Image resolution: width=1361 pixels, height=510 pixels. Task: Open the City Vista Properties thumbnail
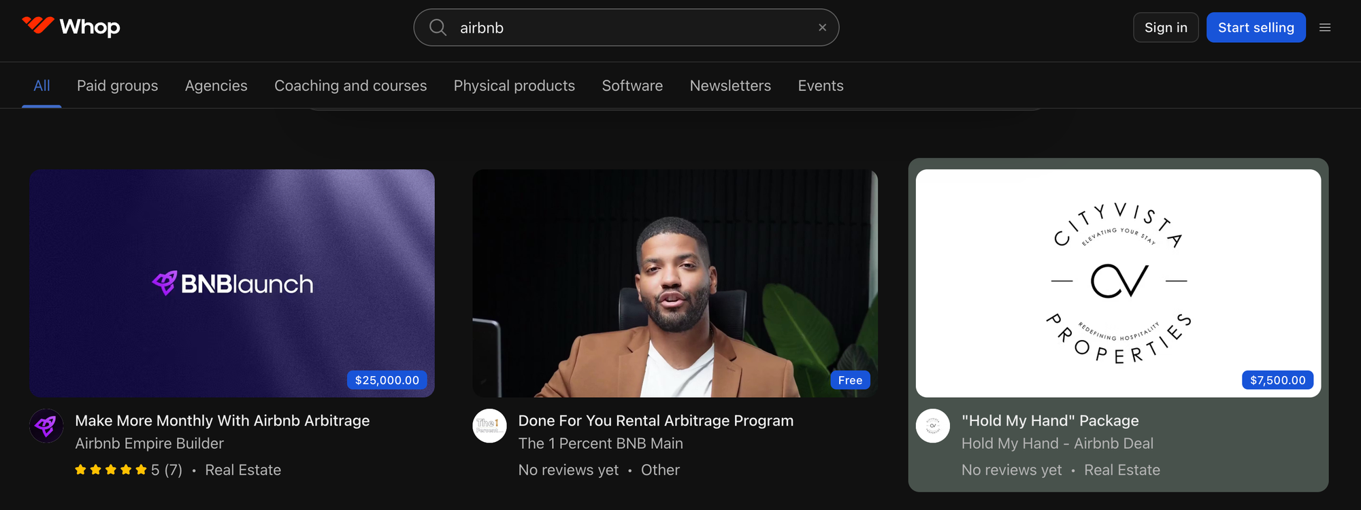[1118, 283]
